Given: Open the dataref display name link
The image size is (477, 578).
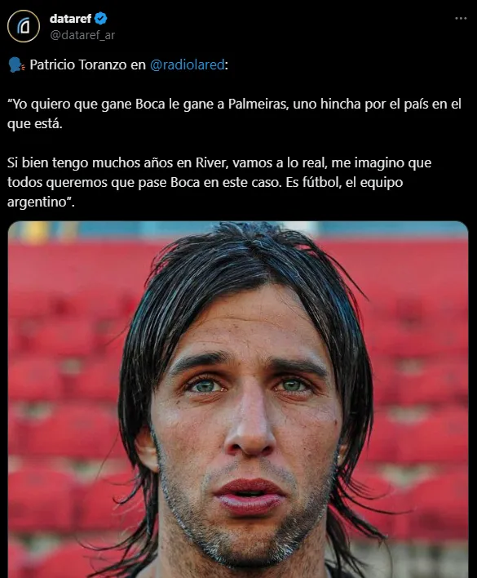Looking at the screenshot, I should pos(70,19).
